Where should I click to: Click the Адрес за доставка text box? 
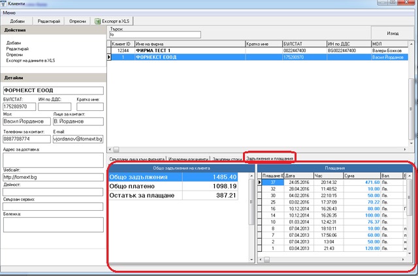click(x=54, y=160)
